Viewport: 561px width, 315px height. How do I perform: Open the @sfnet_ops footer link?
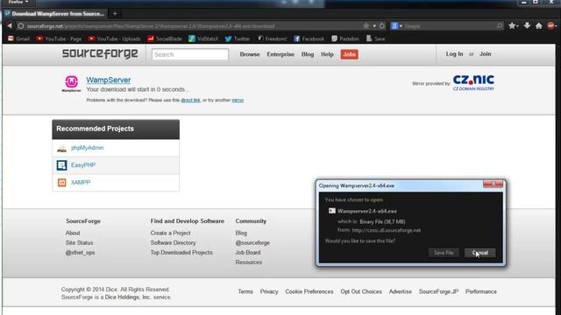tap(80, 253)
